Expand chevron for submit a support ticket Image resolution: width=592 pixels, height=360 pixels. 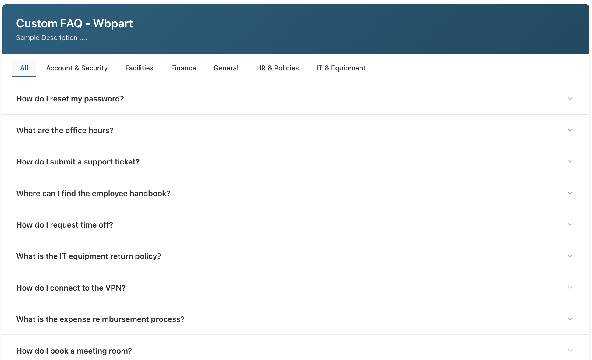(x=570, y=161)
